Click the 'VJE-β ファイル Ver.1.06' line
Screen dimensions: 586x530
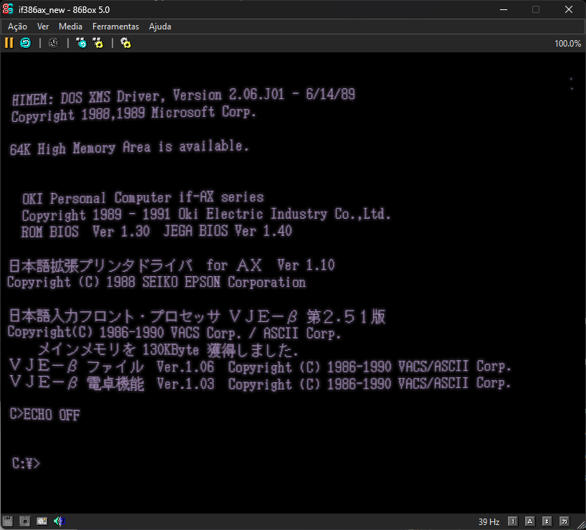[260, 366]
